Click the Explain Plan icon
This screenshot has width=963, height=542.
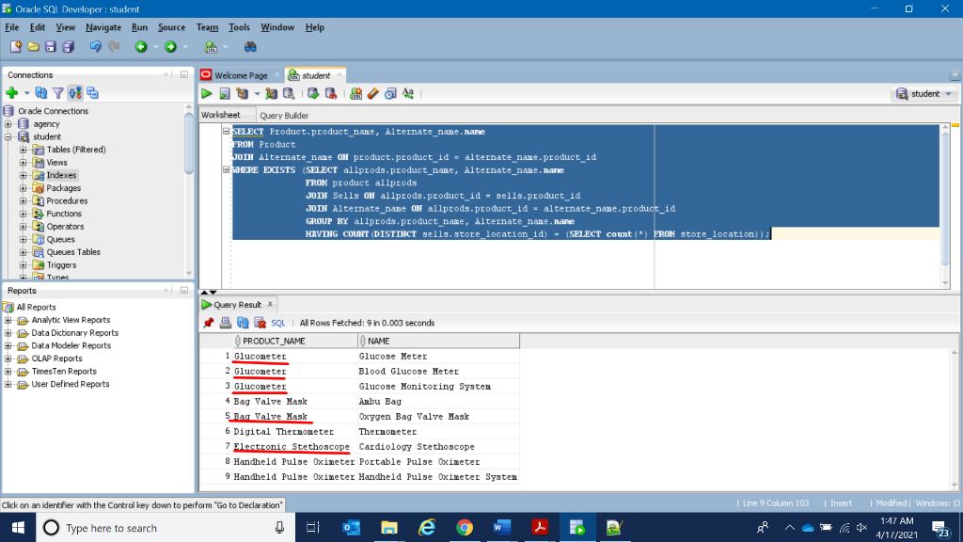[243, 93]
